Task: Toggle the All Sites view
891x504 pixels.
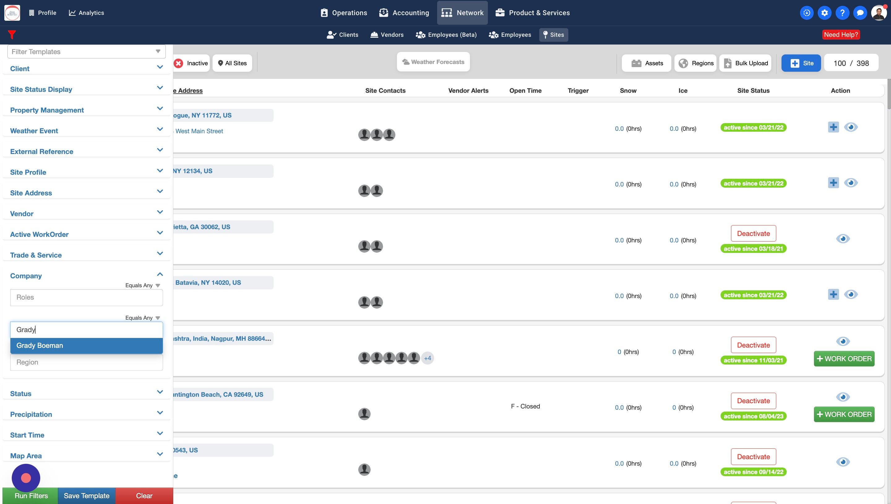Action: click(232, 63)
